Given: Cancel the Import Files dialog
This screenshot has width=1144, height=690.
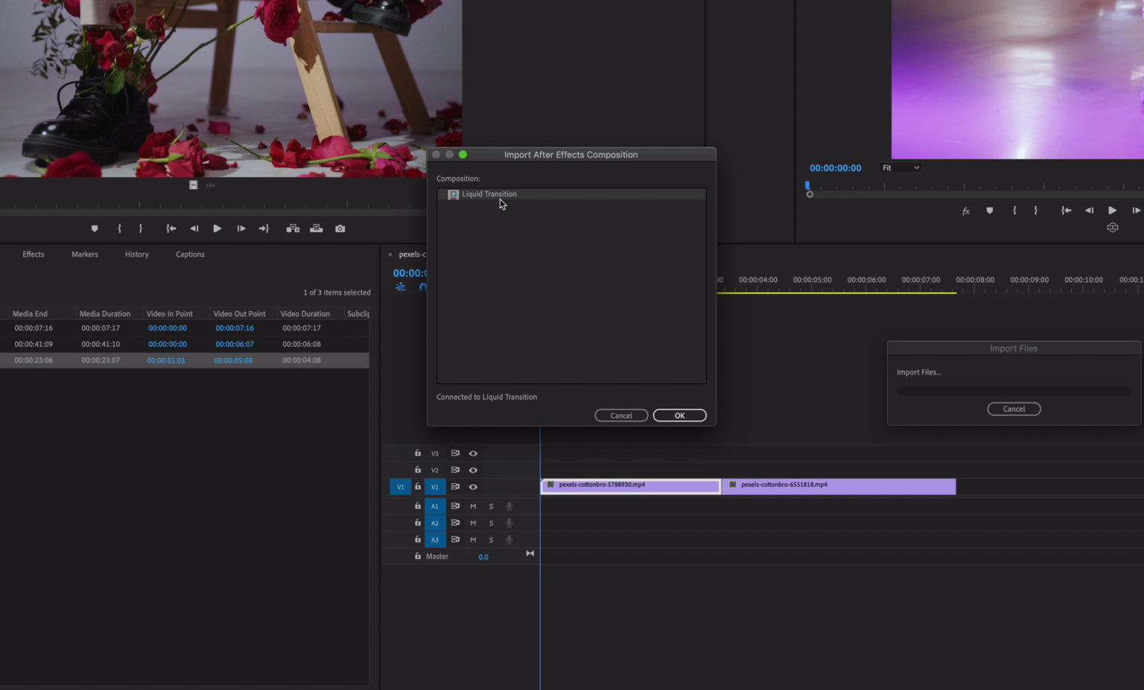Looking at the screenshot, I should [x=1014, y=409].
